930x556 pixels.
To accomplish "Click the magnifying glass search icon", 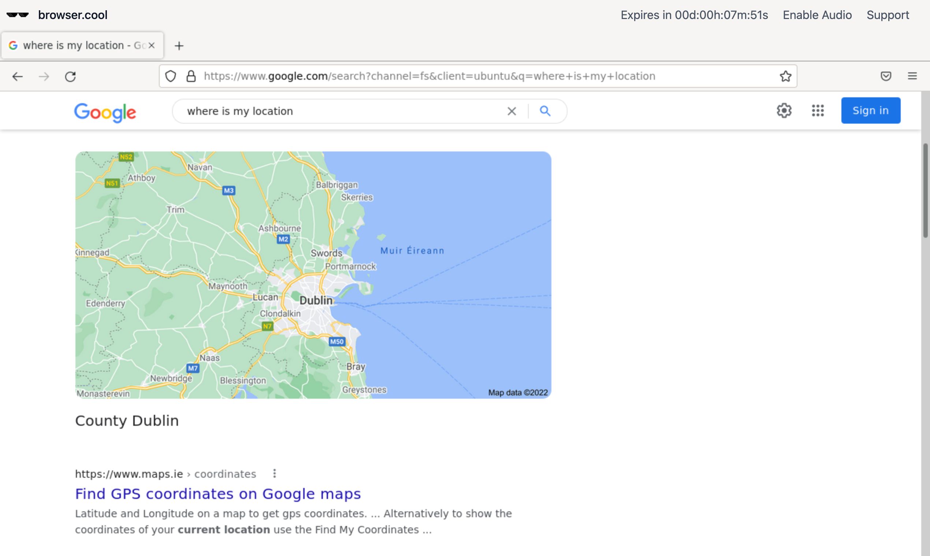I will click(x=546, y=110).
